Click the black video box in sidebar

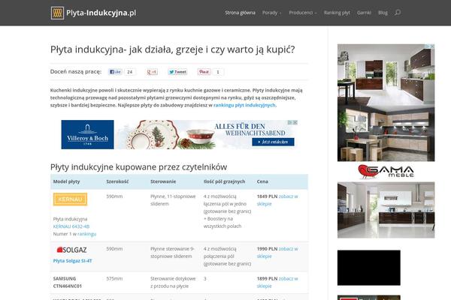pos(369,268)
